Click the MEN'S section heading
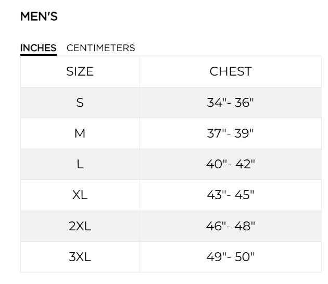The width and height of the screenshot is (328, 284). (39, 17)
